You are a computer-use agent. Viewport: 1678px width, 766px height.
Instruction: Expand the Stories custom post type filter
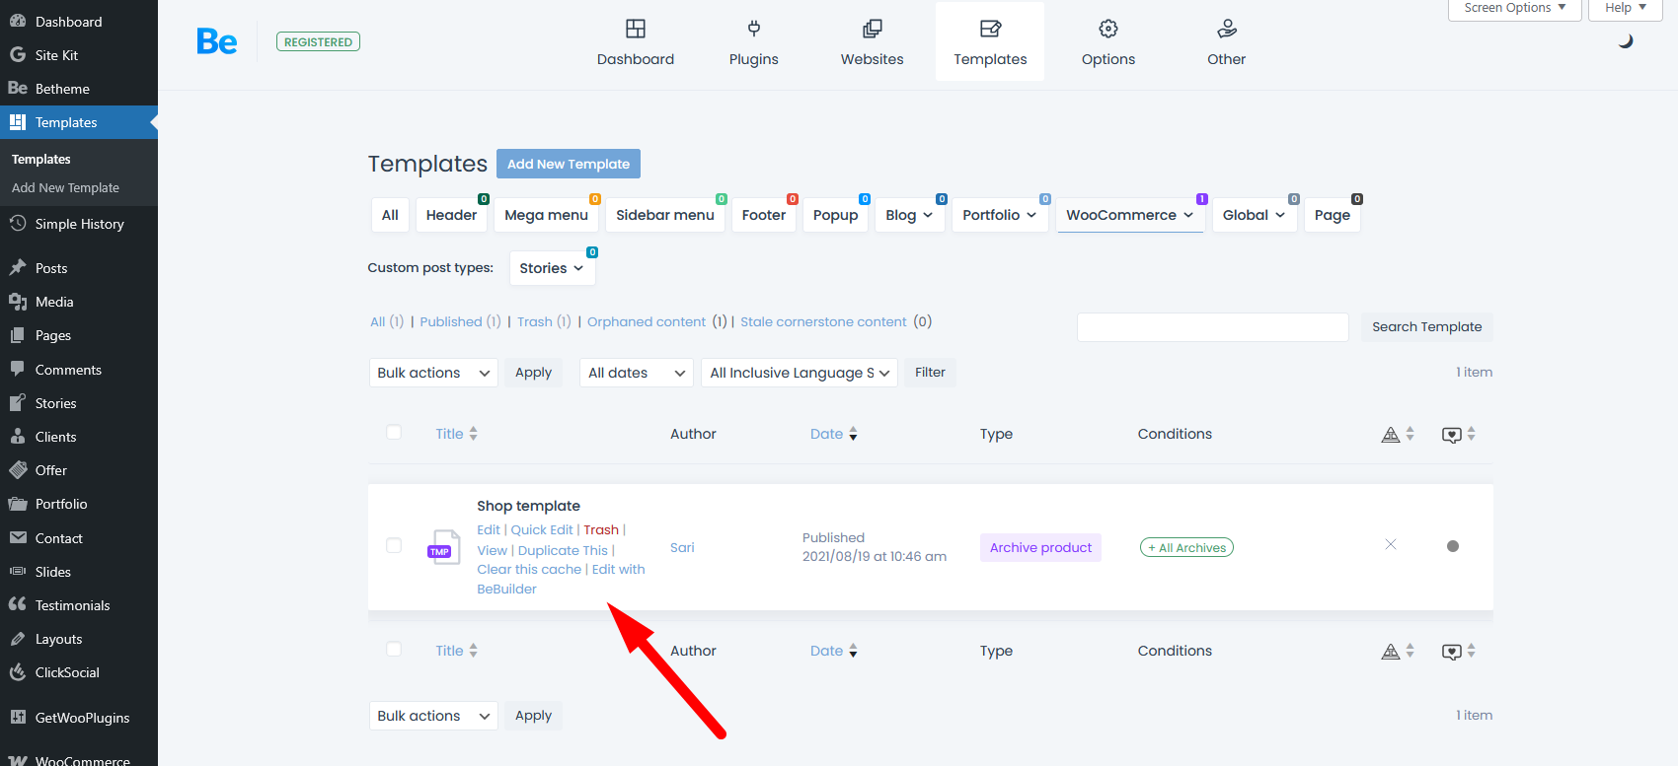point(552,268)
